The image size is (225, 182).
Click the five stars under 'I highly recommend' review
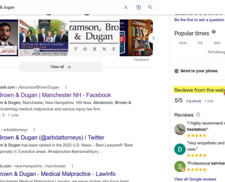click(x=197, y=135)
